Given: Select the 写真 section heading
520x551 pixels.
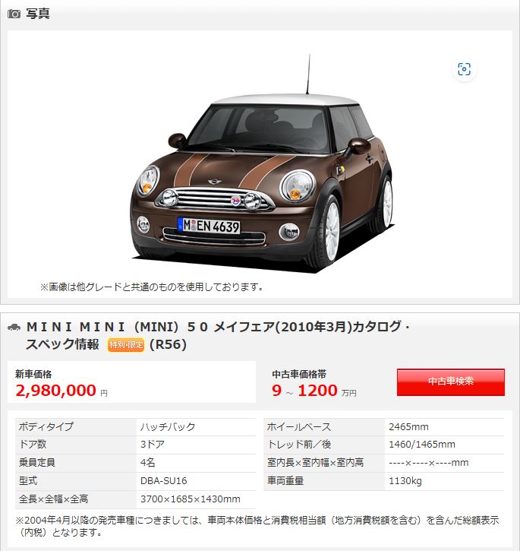Looking at the screenshot, I should [x=37, y=14].
